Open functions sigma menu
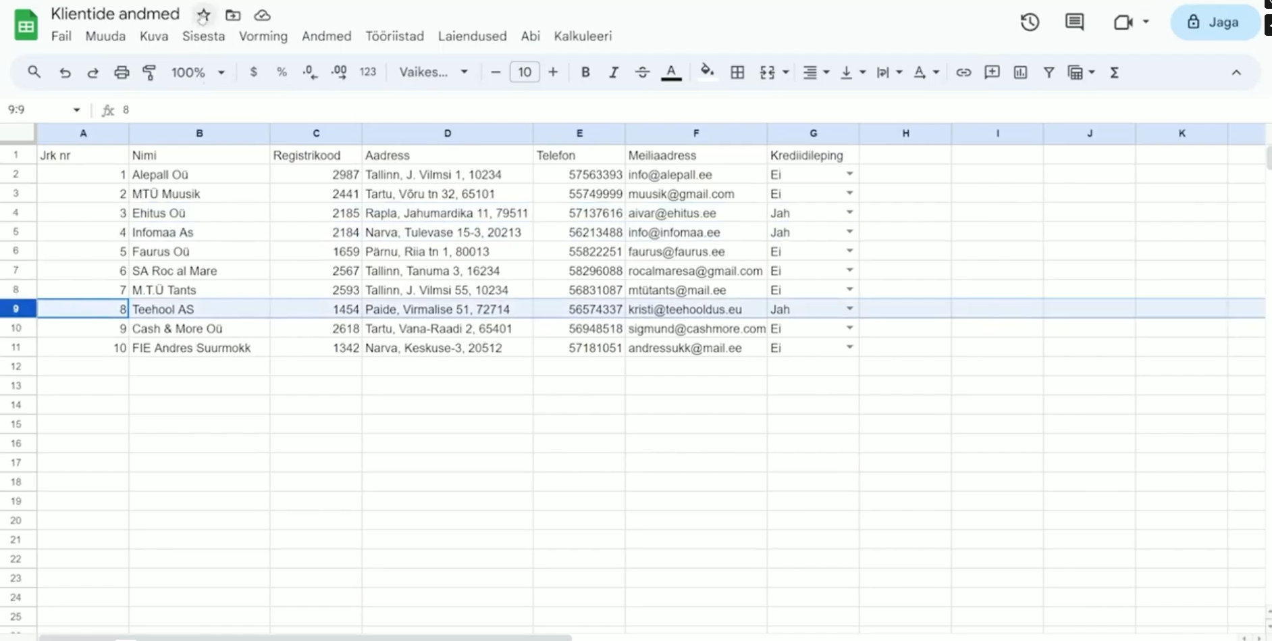Image resolution: width=1272 pixels, height=641 pixels. [1115, 72]
